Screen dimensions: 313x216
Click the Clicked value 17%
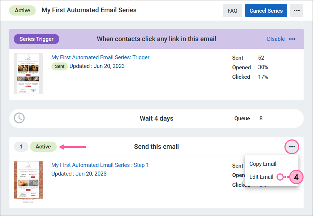[263, 77]
